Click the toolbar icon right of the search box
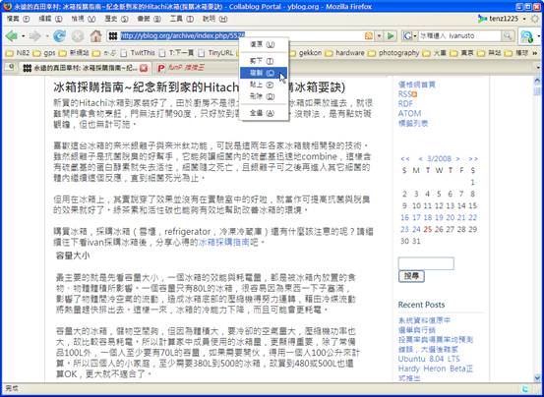 (526, 36)
